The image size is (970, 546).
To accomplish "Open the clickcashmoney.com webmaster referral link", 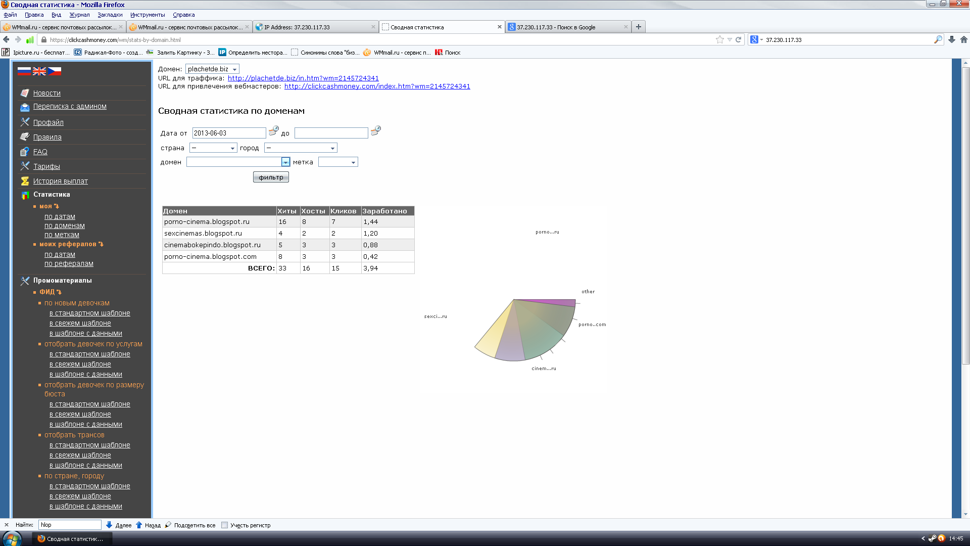I will pos(377,86).
